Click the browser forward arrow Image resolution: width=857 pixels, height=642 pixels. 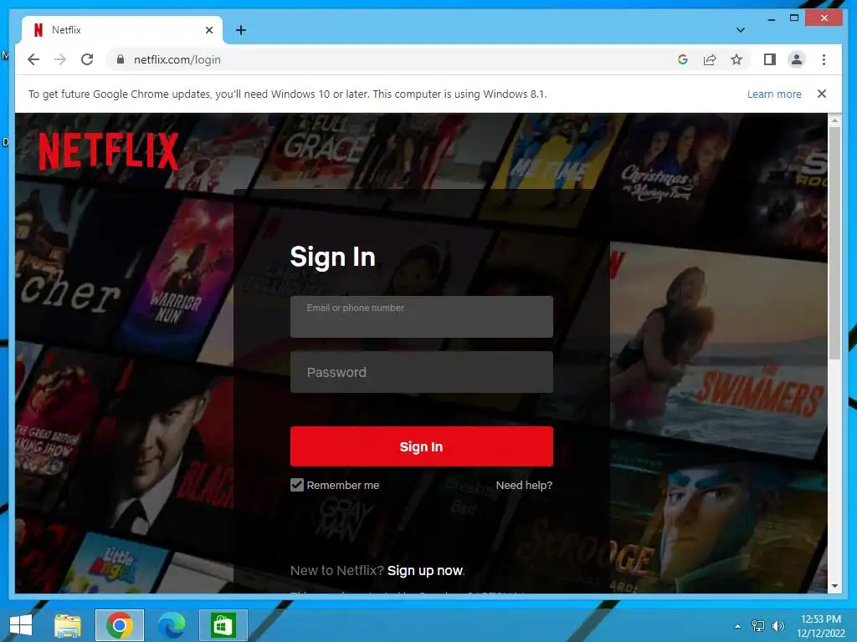[x=60, y=59]
